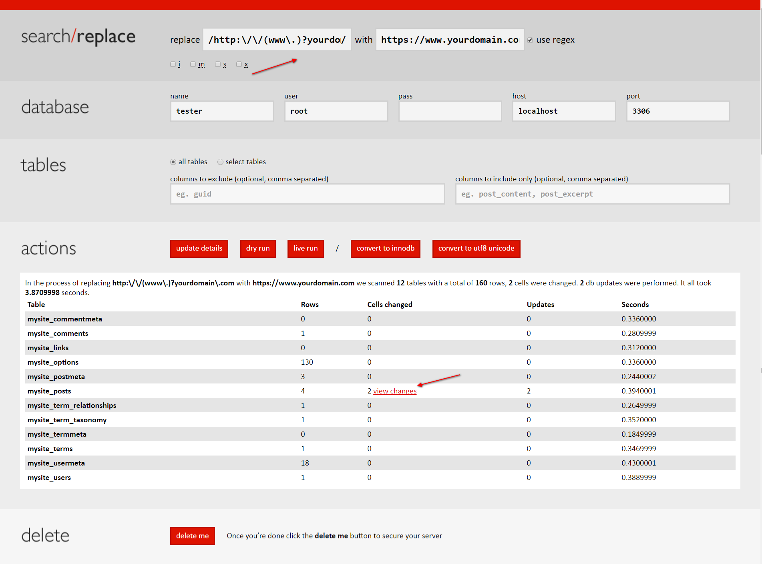Click the "with" replacement input field
Screen dimensions: 762x564
pos(449,40)
